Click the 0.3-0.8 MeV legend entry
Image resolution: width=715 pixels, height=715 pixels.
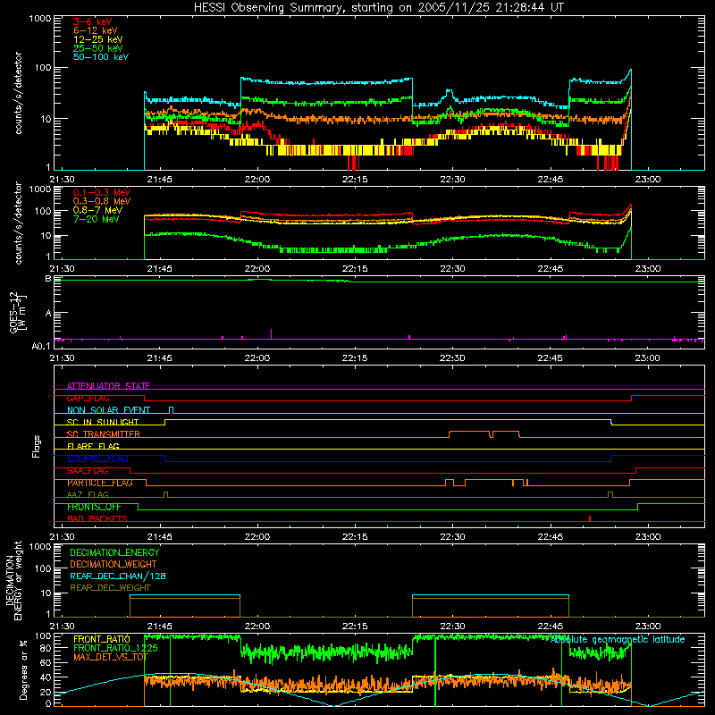[x=102, y=201]
